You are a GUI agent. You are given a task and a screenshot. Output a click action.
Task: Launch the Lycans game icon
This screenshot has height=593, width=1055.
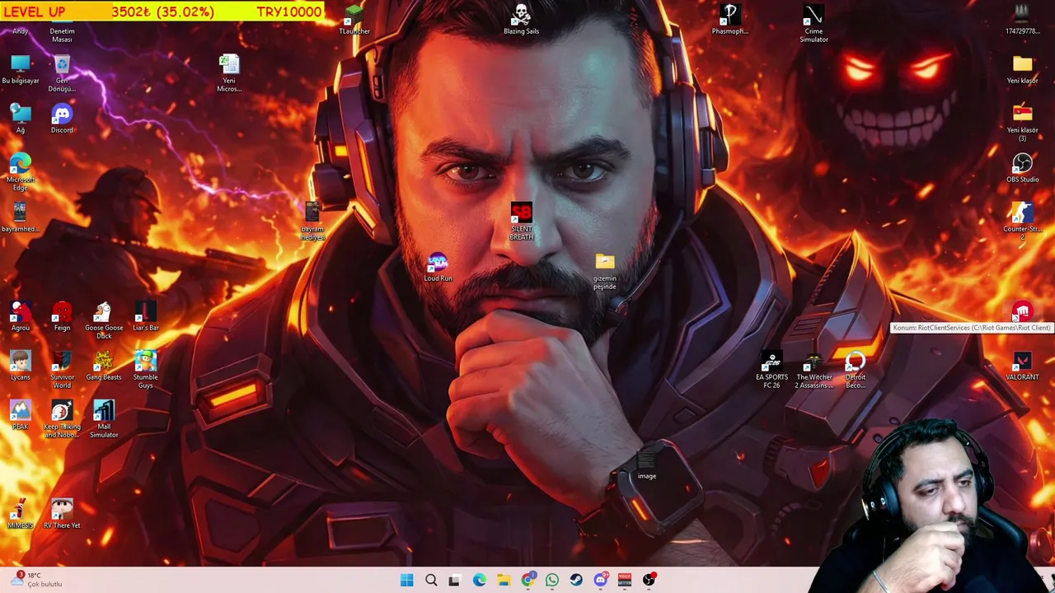[21, 367]
